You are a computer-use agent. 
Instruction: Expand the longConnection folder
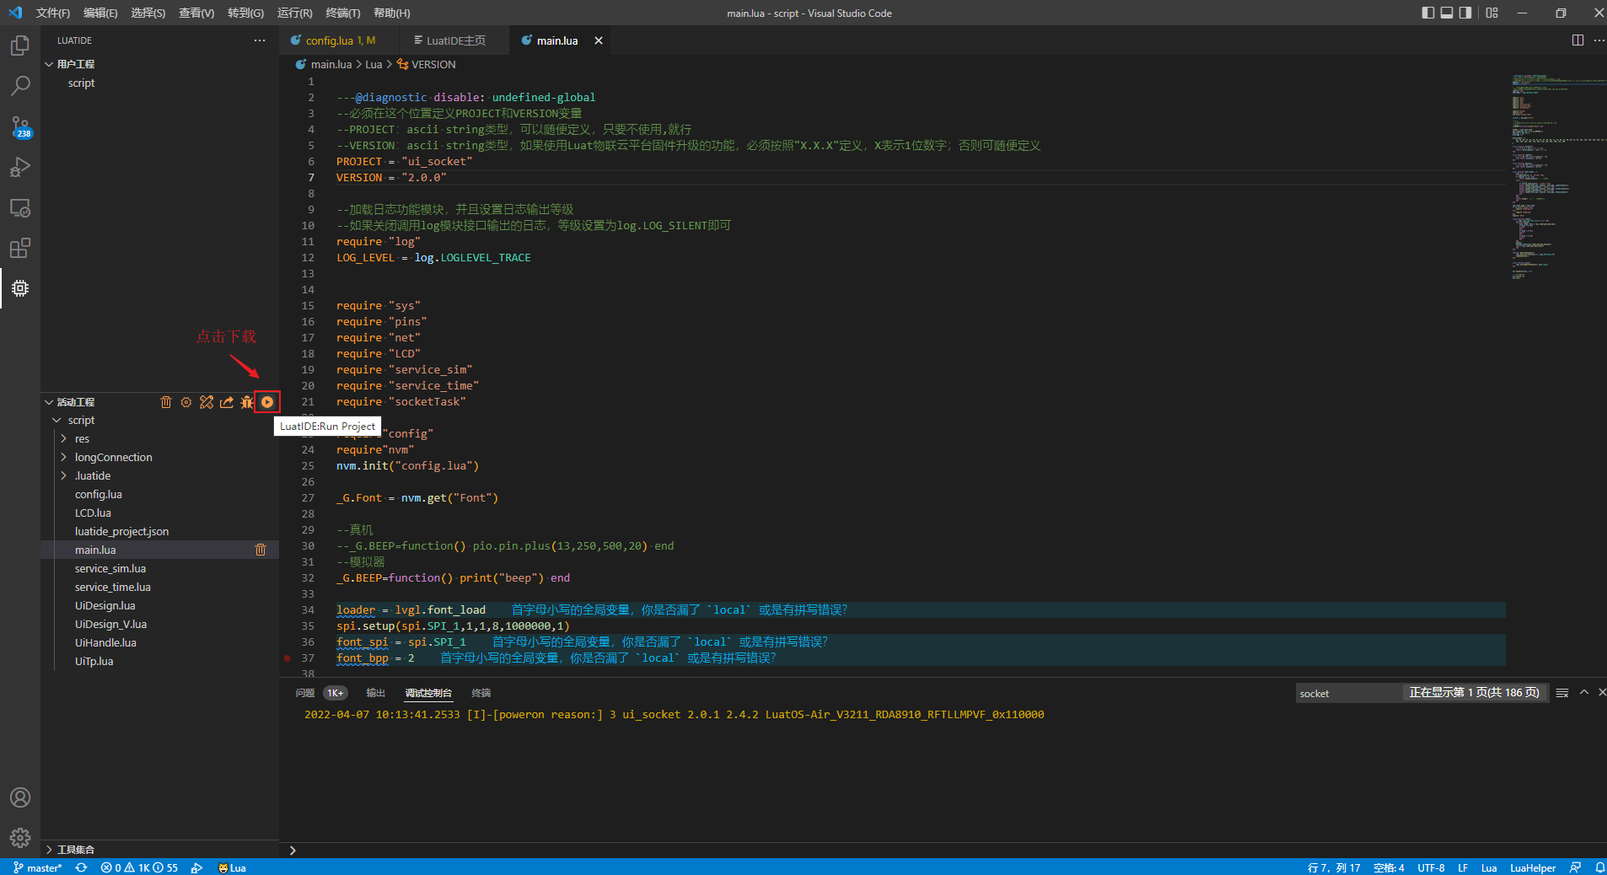[64, 457]
